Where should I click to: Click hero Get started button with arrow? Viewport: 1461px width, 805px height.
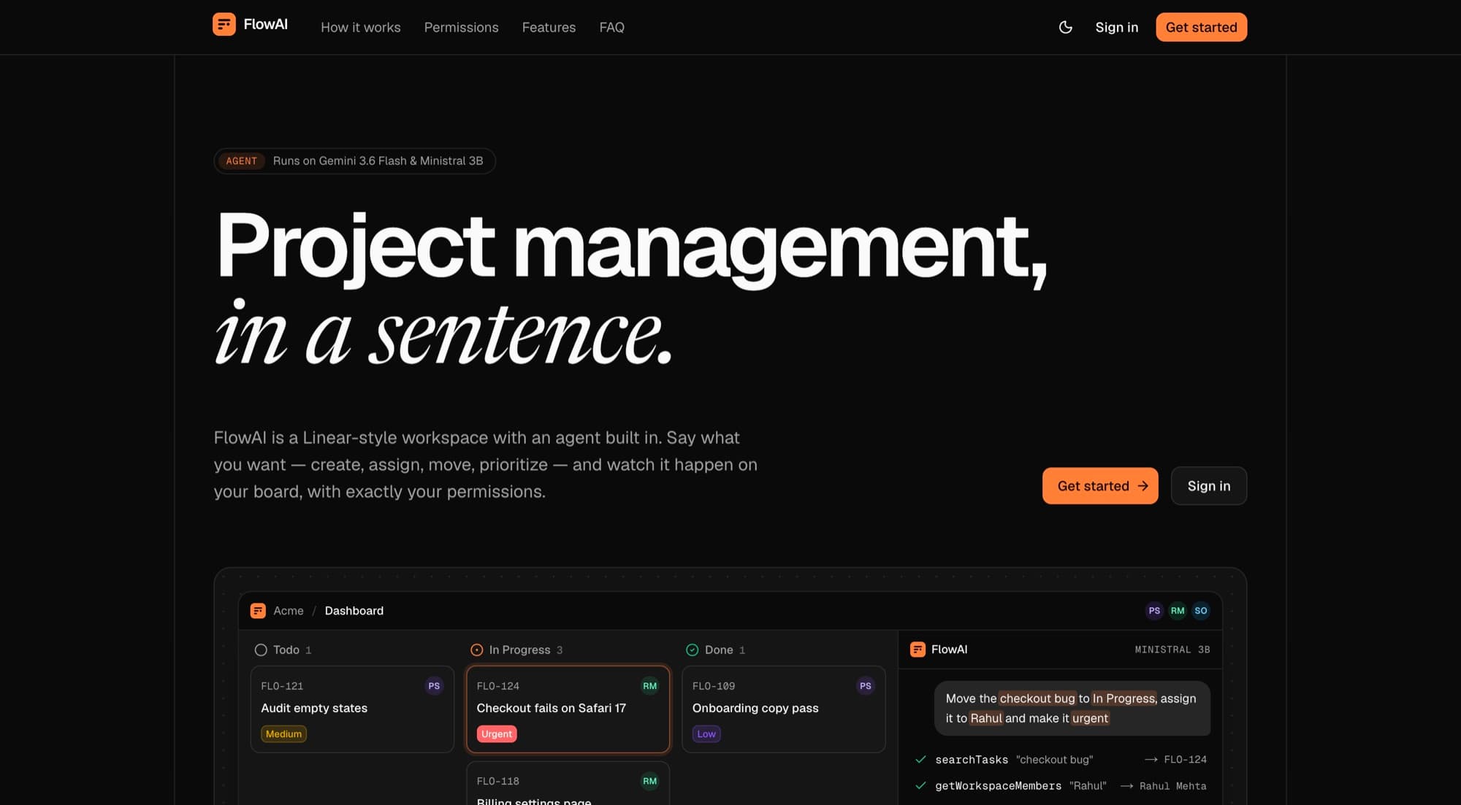(1100, 486)
